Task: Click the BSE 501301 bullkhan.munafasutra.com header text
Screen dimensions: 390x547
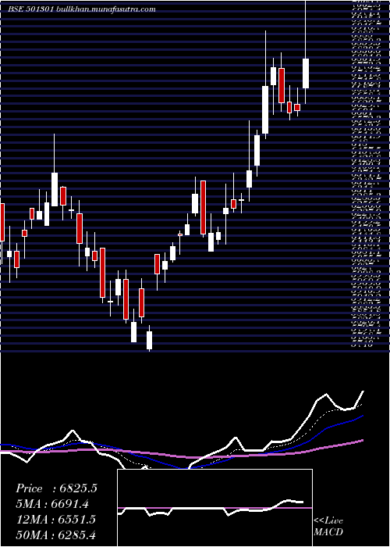Action: (81, 9)
